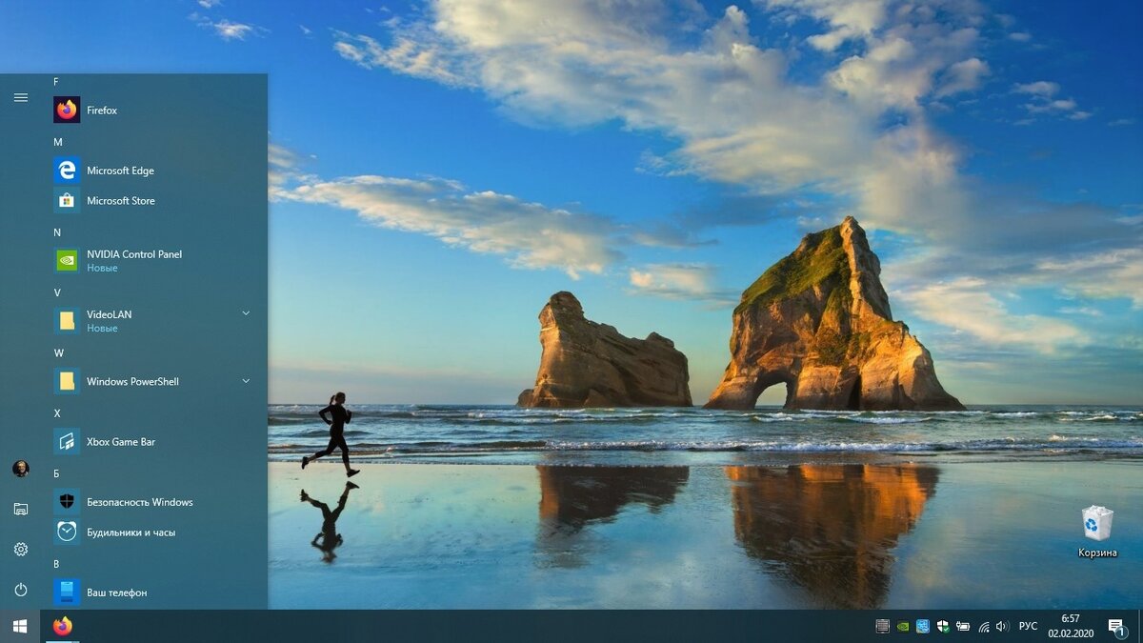Click the Start menu hamburger expand icon
Screen dimensions: 1143x643
(x=21, y=97)
